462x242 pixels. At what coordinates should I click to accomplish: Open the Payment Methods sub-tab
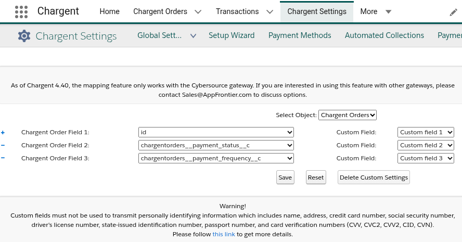coord(300,35)
